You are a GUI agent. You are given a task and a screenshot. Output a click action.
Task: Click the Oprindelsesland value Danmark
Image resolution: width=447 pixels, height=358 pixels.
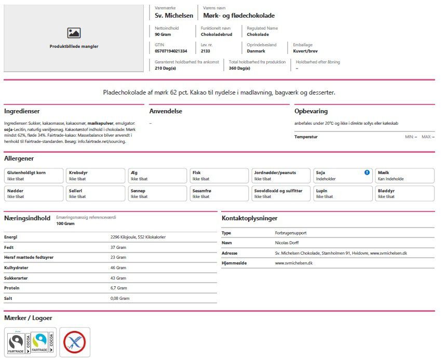click(x=256, y=51)
